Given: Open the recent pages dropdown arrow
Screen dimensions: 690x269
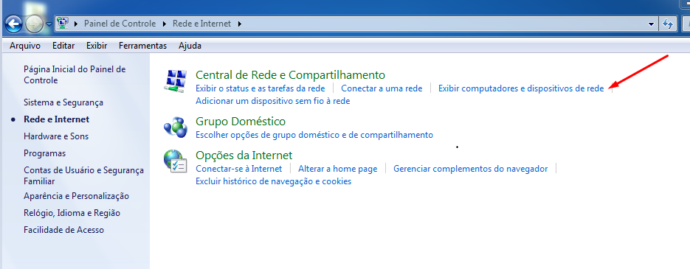Looking at the screenshot, I should (49, 24).
